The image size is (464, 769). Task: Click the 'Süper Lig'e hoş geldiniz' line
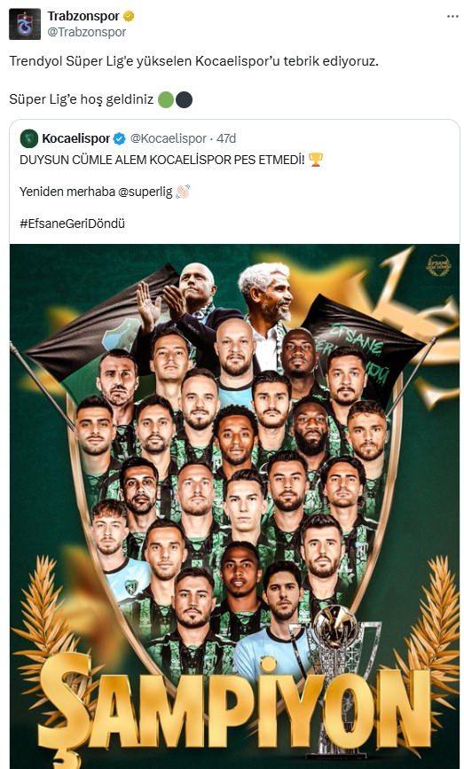click(x=82, y=100)
